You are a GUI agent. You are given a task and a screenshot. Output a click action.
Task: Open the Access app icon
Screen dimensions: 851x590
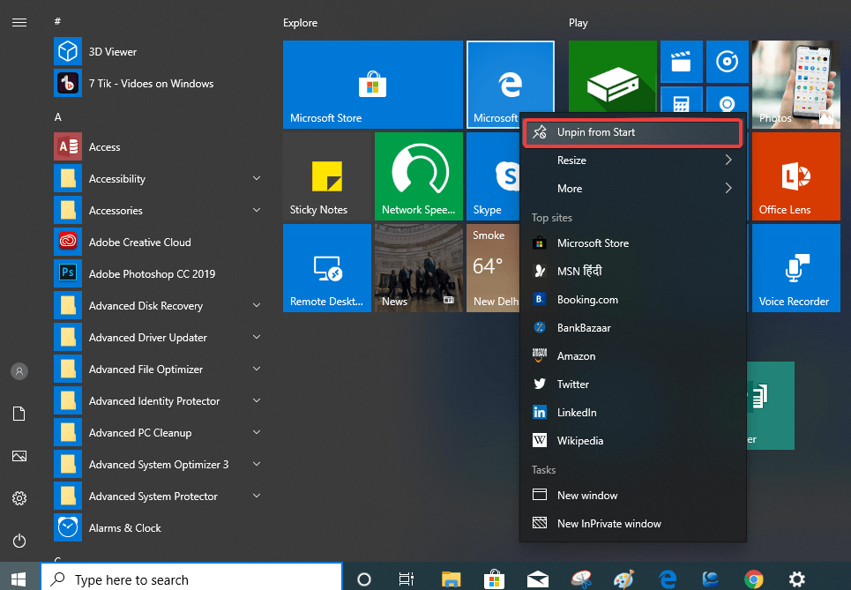pos(68,147)
